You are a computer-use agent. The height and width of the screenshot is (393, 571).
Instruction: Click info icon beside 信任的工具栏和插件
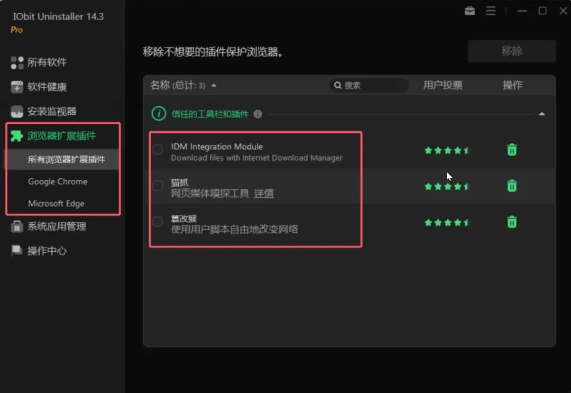[258, 114]
